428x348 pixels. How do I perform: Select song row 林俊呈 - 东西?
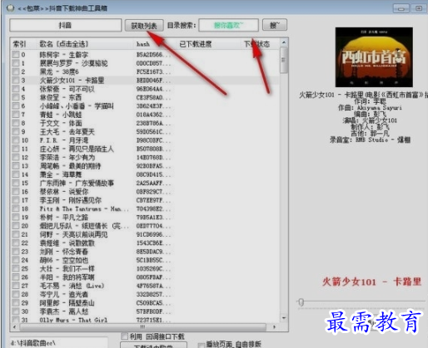click(144, 97)
